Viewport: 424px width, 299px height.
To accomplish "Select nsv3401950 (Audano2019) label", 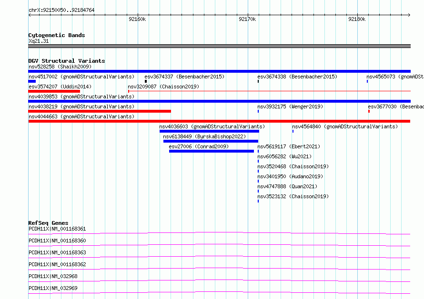I will point(290,176).
